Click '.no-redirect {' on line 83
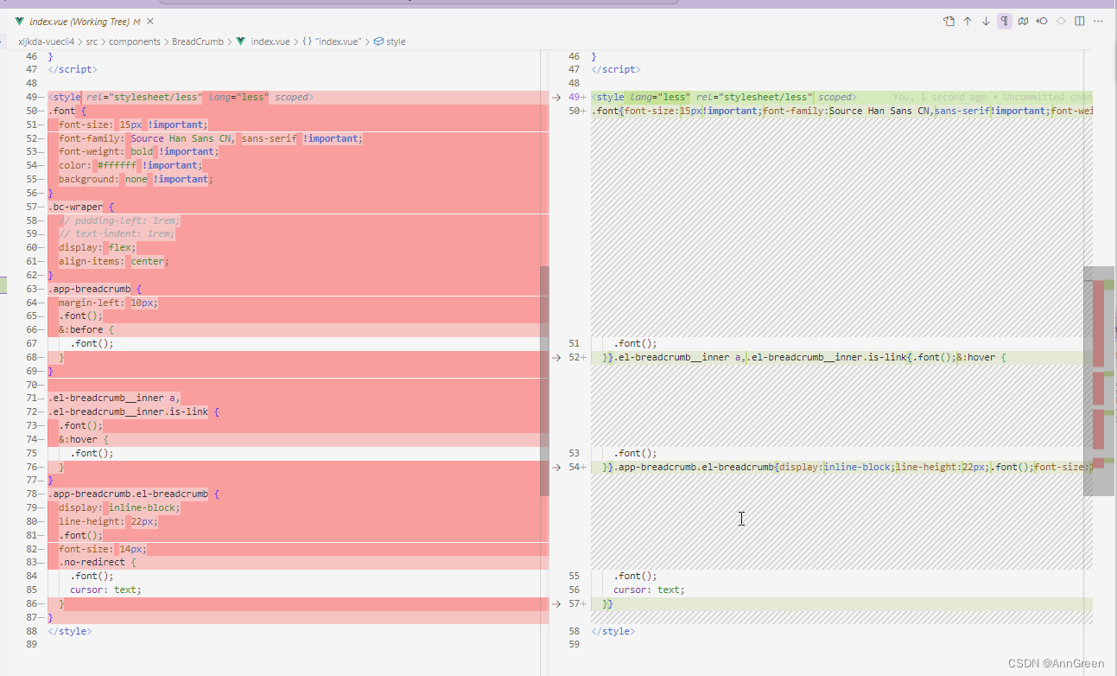 click(97, 562)
